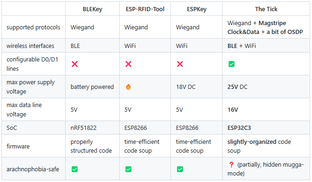Click the red X under ESP-RFID-Tool column

click(x=129, y=64)
